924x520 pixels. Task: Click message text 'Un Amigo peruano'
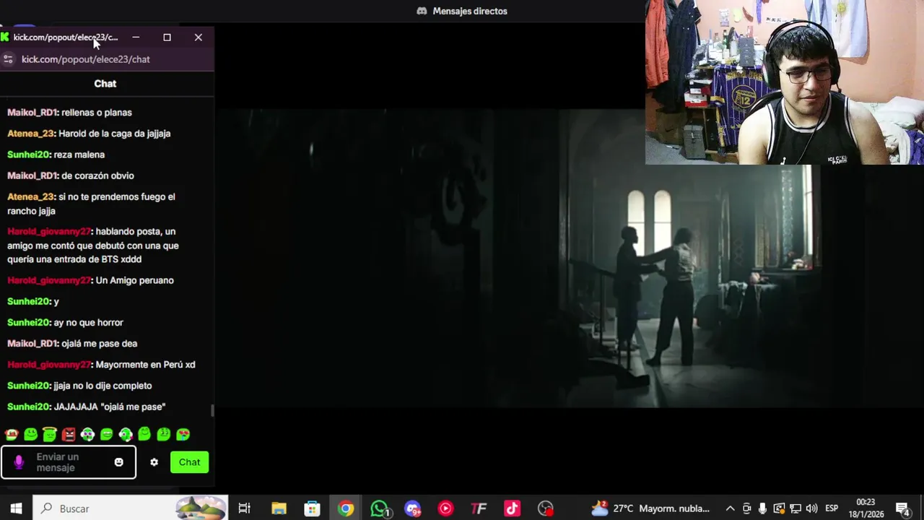[135, 280]
